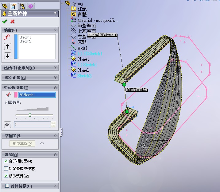
Task: Click the undo sketch drag icon
Action: click(42, 143)
